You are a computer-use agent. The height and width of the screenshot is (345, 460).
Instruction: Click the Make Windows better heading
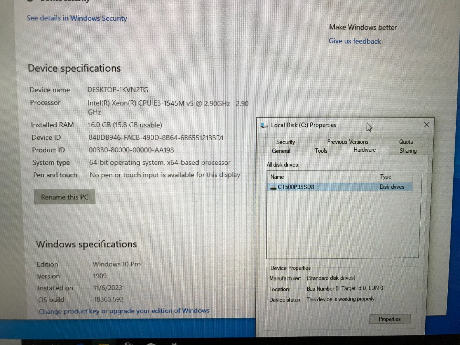[x=363, y=27]
